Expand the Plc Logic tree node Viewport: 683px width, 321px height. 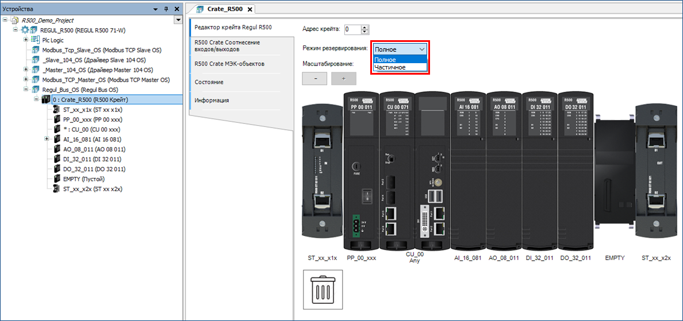[x=26, y=40]
